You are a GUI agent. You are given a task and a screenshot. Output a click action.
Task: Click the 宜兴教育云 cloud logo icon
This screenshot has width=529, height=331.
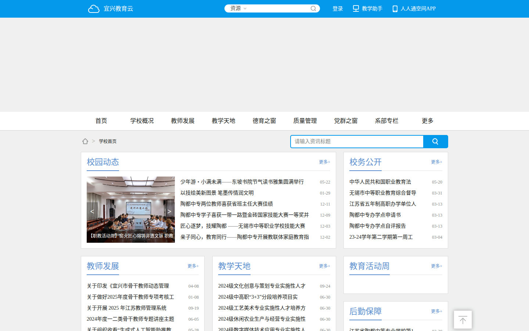tap(94, 9)
